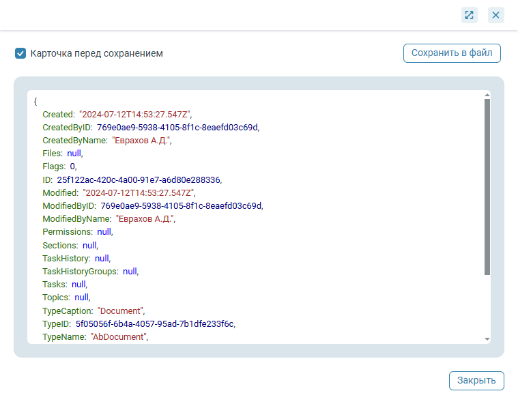518x404 pixels.
Task: Close the dialog with the X icon
Action: 496,15
